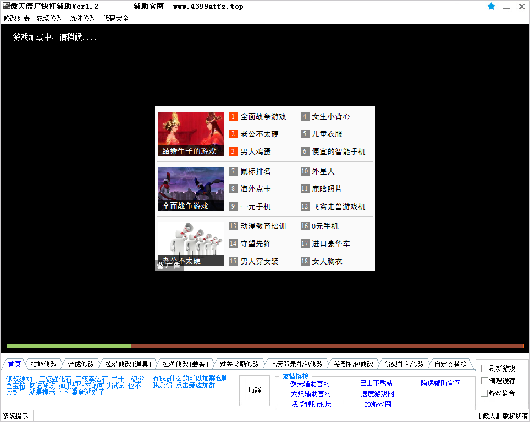Click the app logo in title bar
This screenshot has width=530, height=422.
click(6, 6)
